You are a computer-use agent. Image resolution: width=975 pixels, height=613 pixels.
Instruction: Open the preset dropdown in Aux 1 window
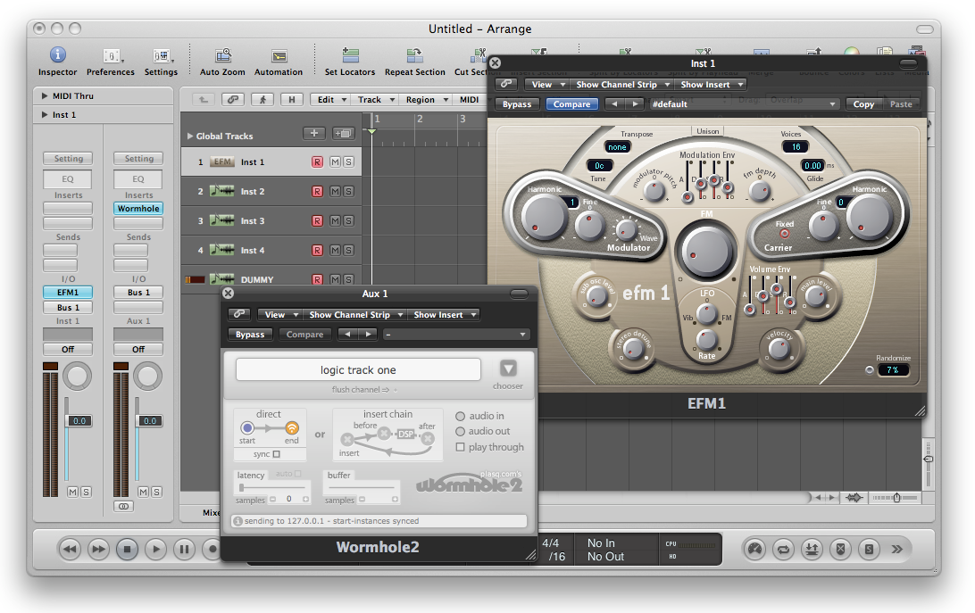455,335
